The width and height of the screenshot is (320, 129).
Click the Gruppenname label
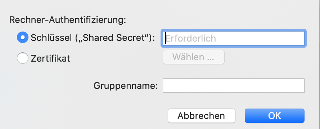(126, 86)
